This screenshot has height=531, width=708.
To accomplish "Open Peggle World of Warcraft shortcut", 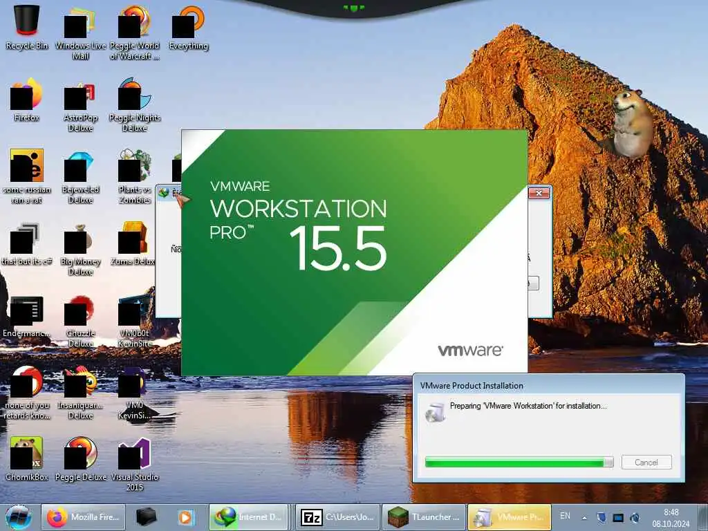I will [135, 32].
